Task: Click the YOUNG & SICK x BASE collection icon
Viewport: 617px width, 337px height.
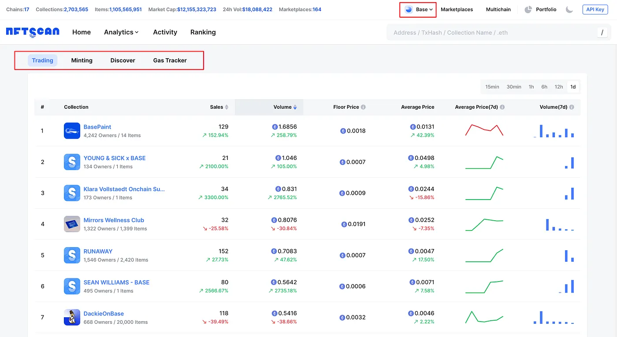Action: [x=72, y=162]
